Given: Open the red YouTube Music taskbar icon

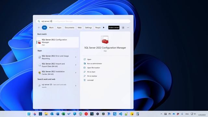Looking at the screenshot, I should click(86, 114).
